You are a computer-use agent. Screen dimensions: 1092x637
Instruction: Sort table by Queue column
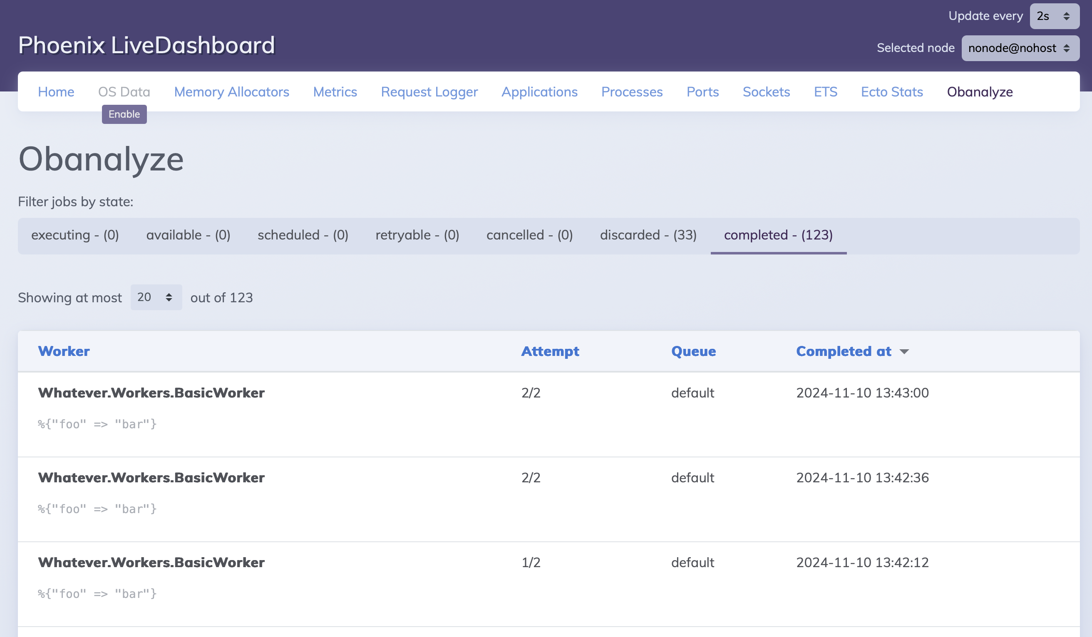coord(693,351)
